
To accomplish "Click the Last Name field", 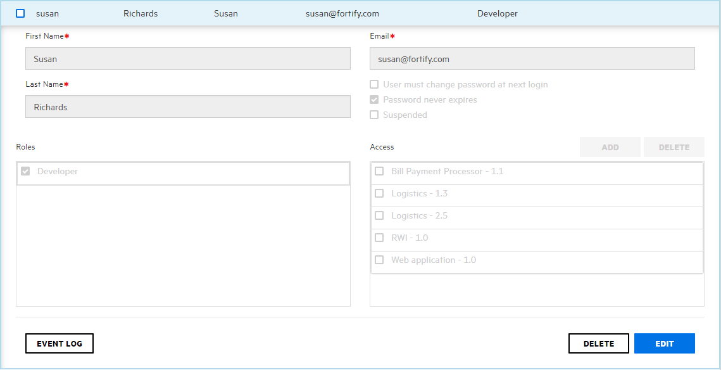I will (x=187, y=107).
